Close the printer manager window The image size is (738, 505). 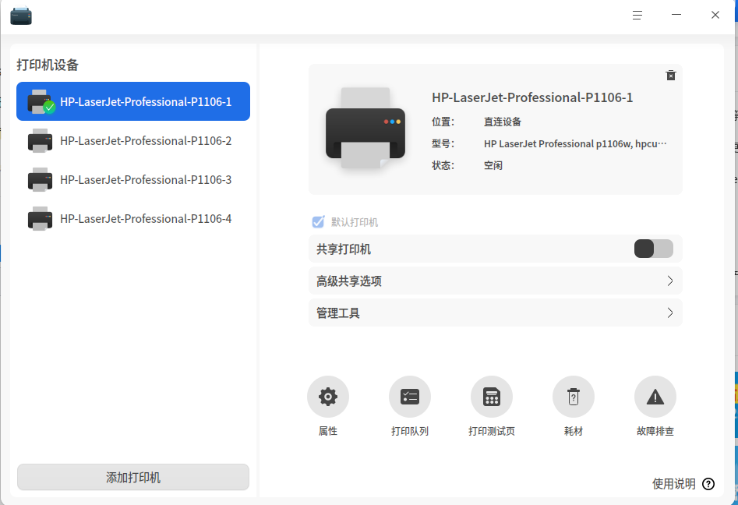(x=715, y=15)
